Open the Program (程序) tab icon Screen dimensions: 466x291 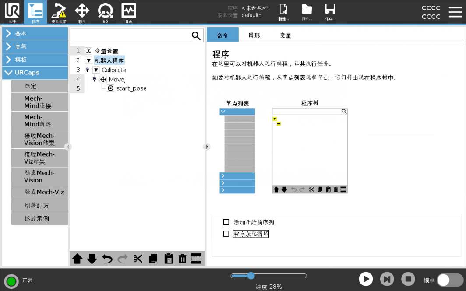pos(35,12)
